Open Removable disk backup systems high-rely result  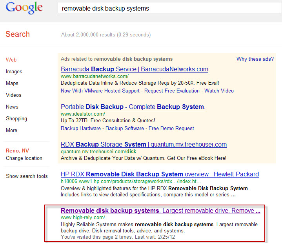[160, 210]
